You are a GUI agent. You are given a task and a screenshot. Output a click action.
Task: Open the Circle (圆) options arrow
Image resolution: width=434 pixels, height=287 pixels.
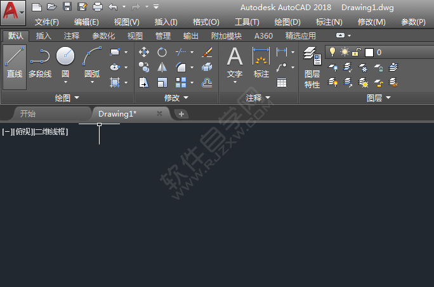pos(65,82)
